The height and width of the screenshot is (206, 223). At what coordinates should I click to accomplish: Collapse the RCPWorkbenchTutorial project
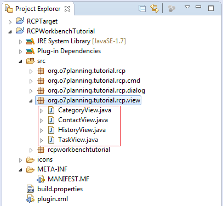(10, 32)
